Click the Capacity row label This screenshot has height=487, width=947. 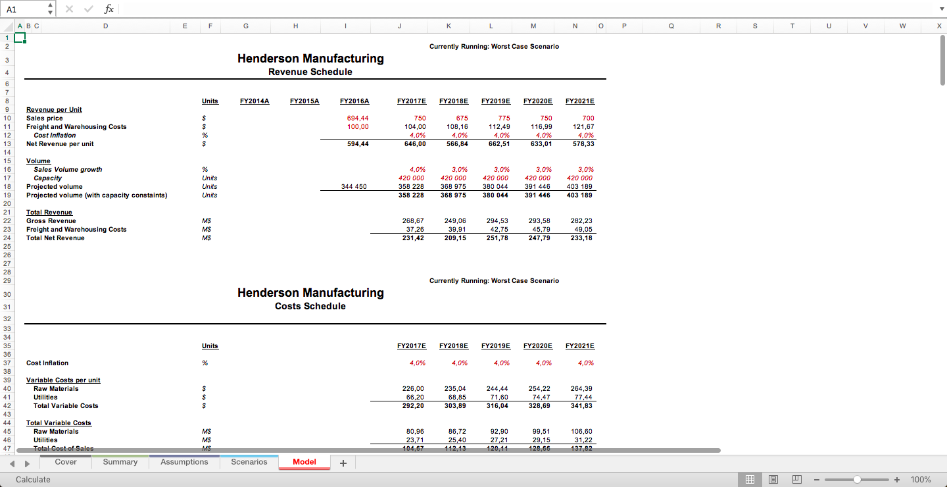pos(47,178)
